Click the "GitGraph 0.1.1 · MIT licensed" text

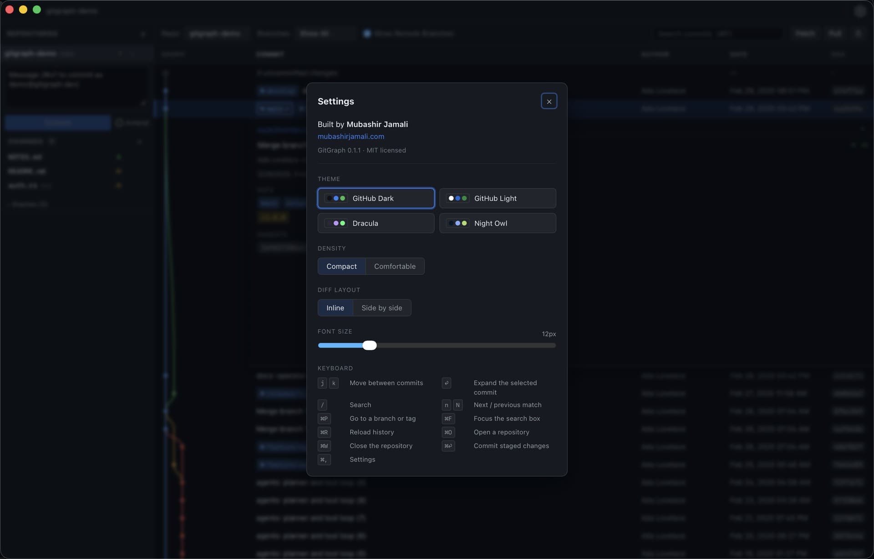pyautogui.click(x=362, y=151)
